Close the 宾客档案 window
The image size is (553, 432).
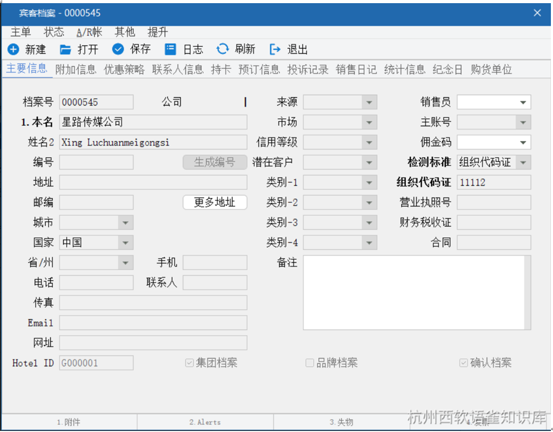point(537,13)
